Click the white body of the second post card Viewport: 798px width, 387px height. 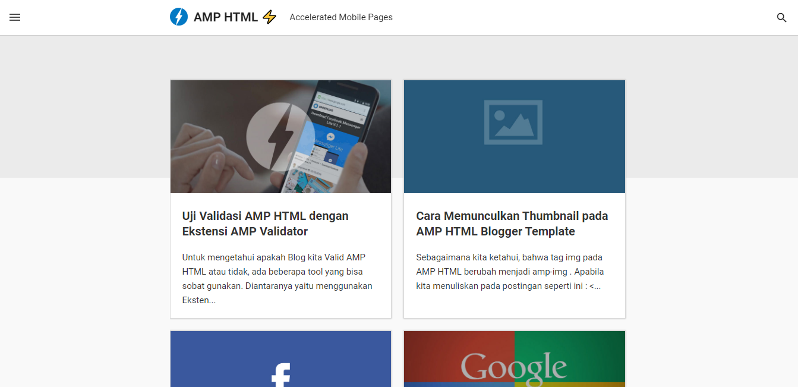point(515,256)
